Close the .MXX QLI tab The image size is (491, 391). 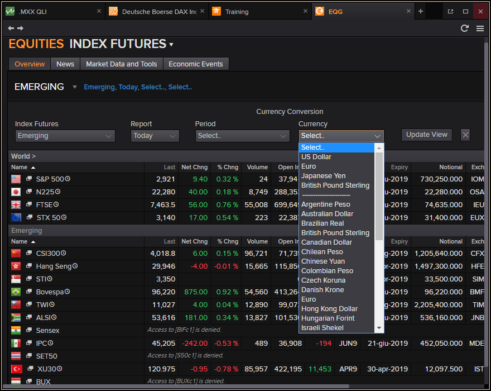[99, 11]
